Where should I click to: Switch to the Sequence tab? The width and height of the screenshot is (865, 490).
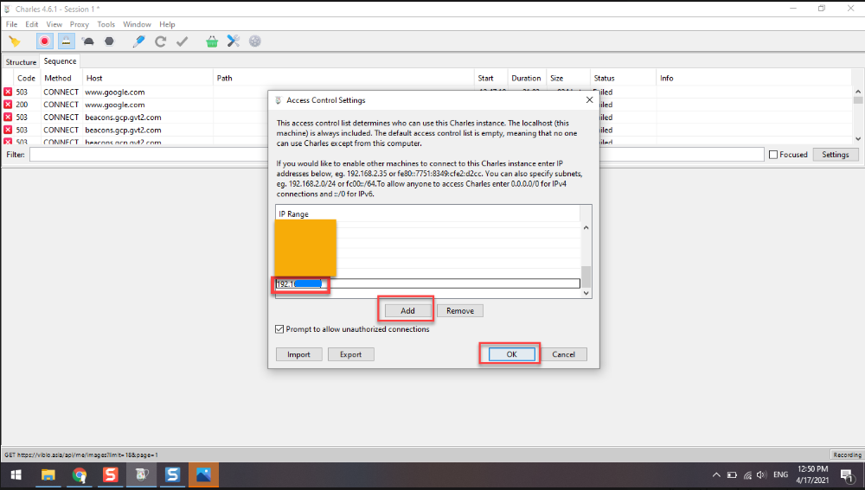61,61
